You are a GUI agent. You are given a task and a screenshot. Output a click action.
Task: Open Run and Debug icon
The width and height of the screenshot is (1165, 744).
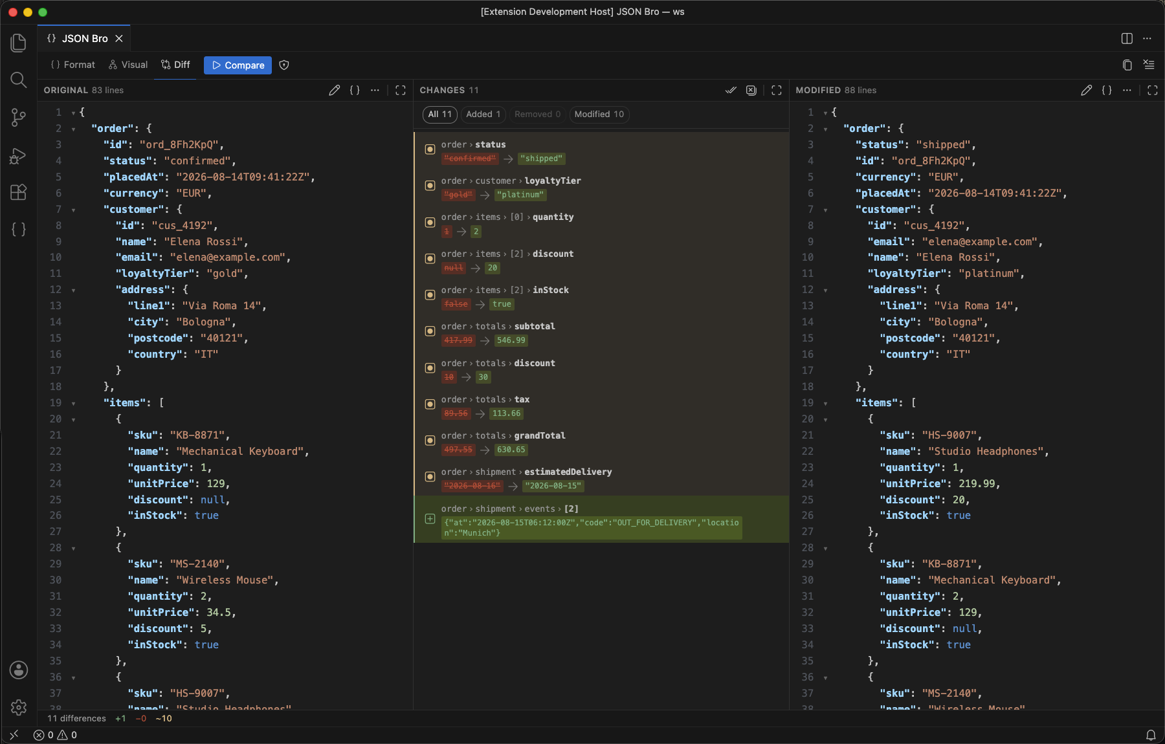19,155
